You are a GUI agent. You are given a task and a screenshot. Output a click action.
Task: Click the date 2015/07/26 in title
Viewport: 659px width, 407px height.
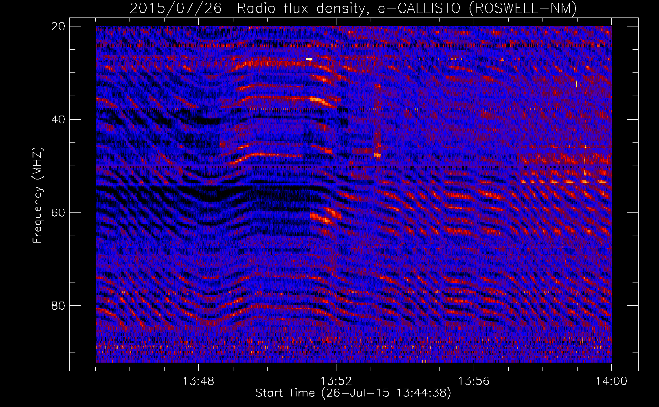(176, 8)
